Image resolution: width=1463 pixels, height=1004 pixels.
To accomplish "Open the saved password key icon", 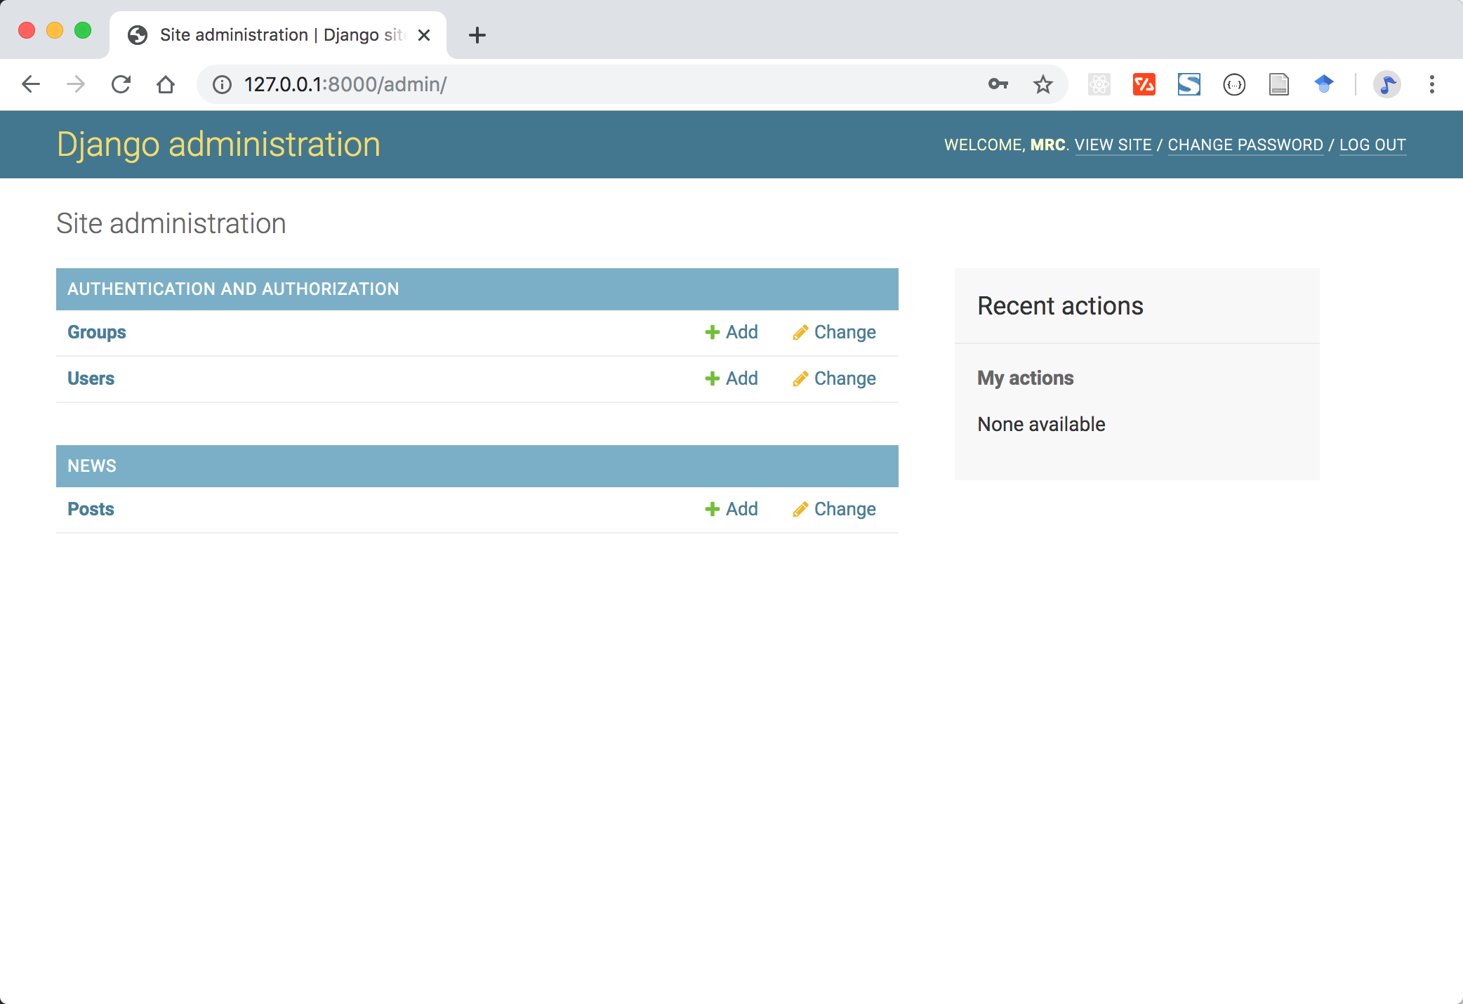I will click(x=998, y=84).
